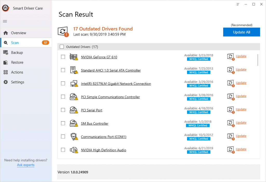Click the 17 Outdated Drivers Found heading

click(x=103, y=29)
